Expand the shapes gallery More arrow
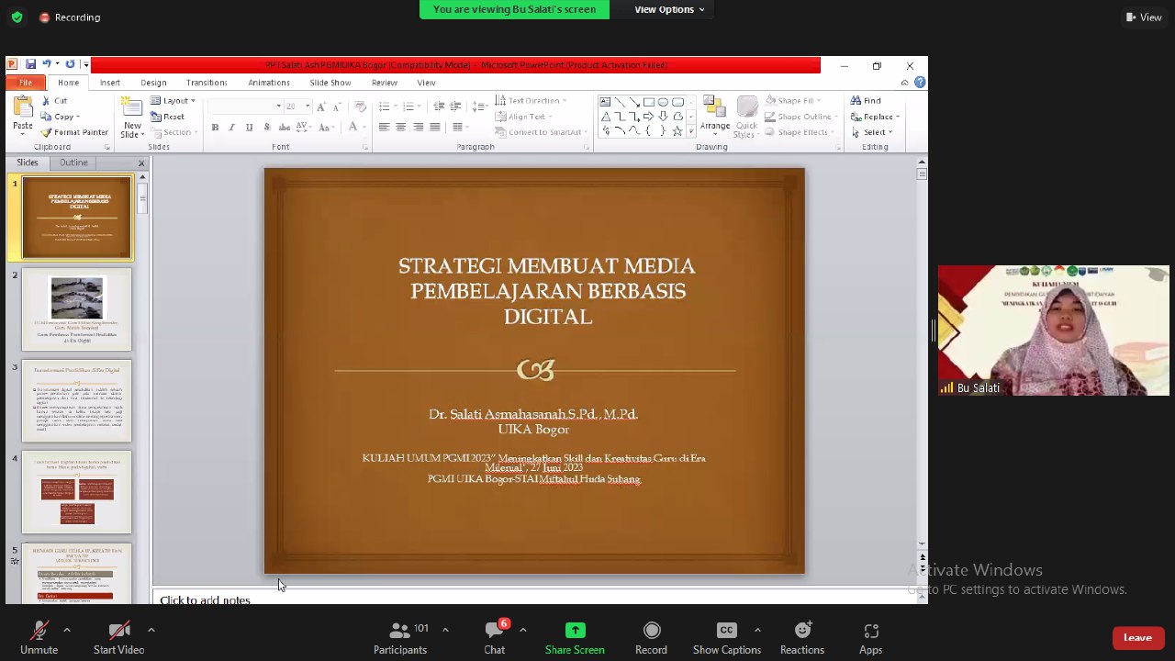 click(x=690, y=131)
